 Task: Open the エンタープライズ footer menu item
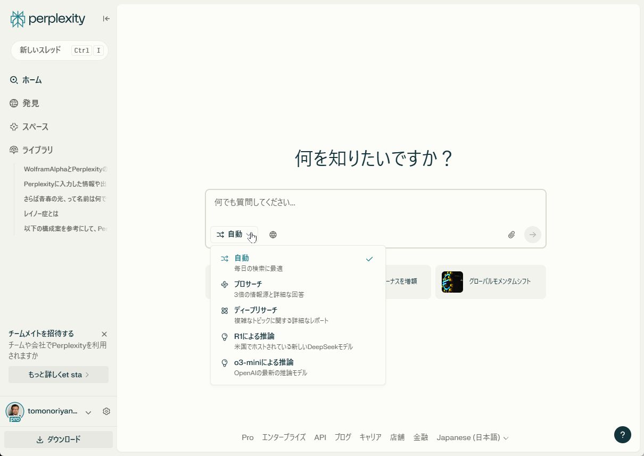pyautogui.click(x=284, y=437)
